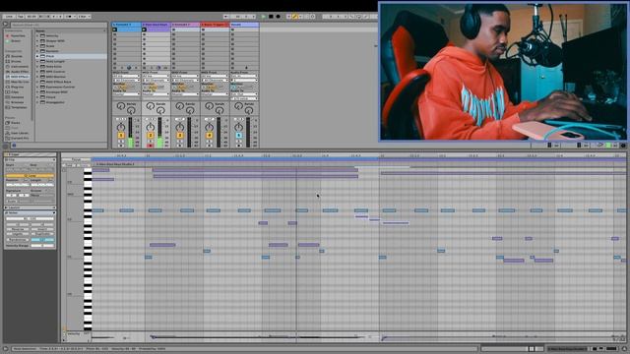The width and height of the screenshot is (630, 354).
Task: Launch the clip in track 1's first slot
Action: pos(114,29)
